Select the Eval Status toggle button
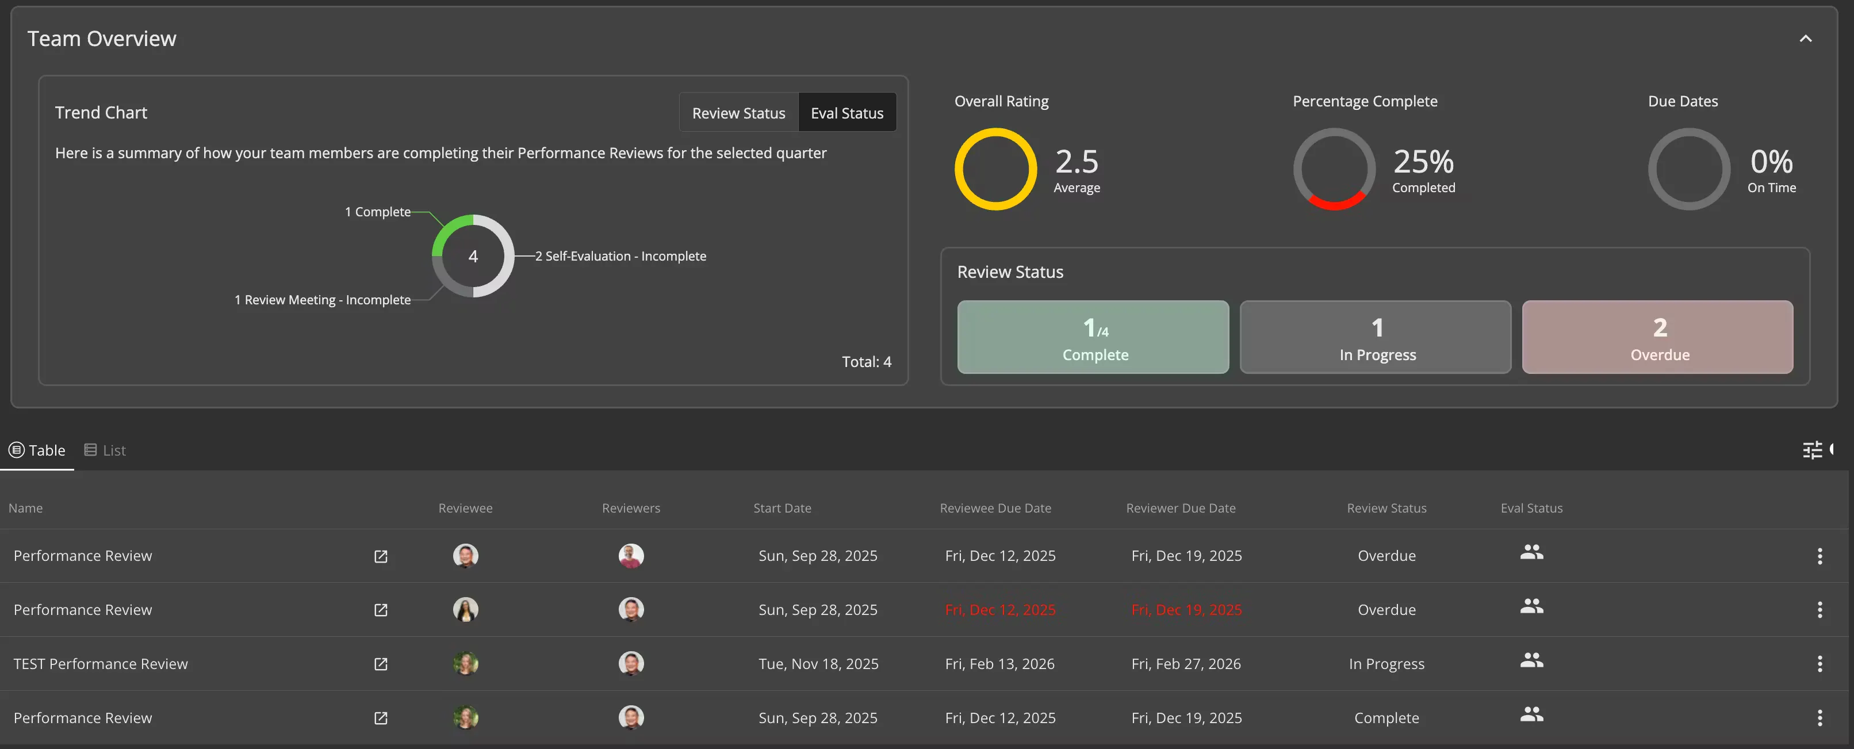 click(x=847, y=113)
